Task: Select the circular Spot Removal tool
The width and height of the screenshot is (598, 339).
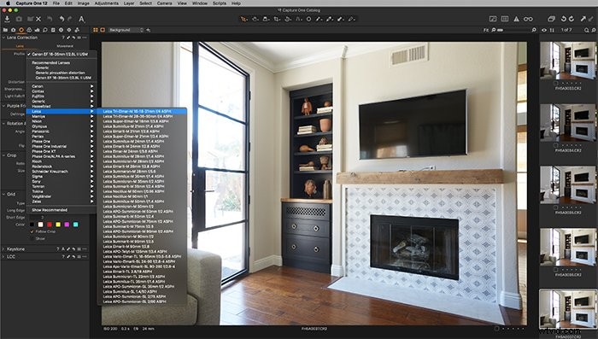Action: point(308,19)
